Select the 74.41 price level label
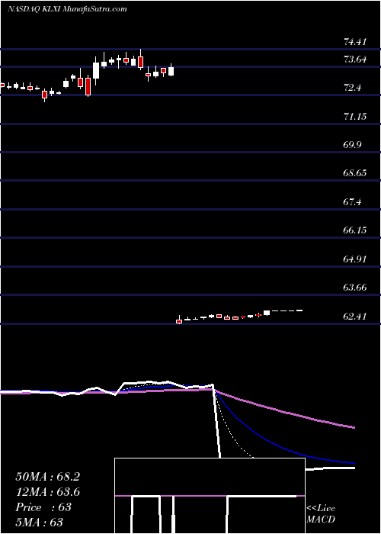Screen dimensions: 381x534 pos(355,42)
